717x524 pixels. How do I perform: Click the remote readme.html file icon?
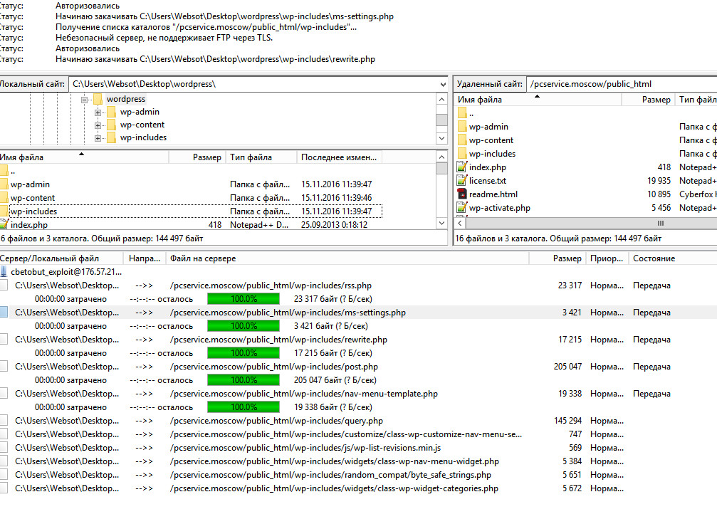pos(462,194)
